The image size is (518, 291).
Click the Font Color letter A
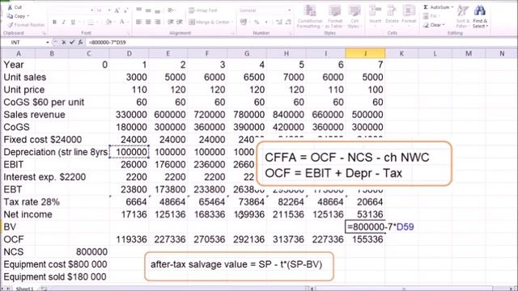point(121,22)
